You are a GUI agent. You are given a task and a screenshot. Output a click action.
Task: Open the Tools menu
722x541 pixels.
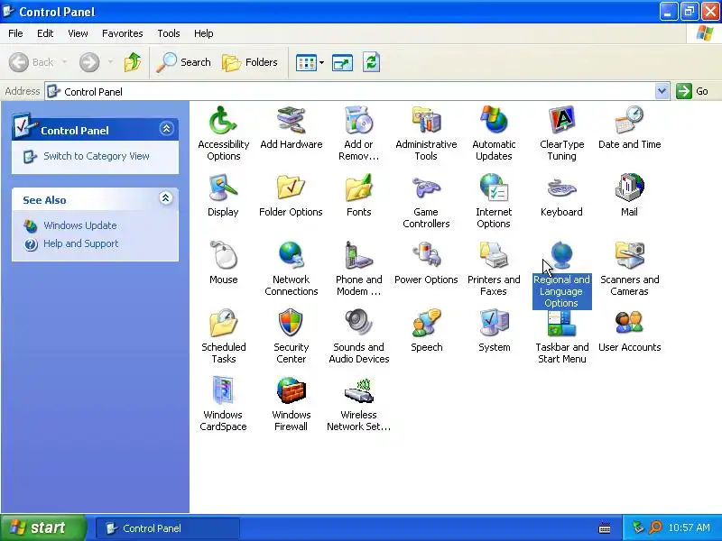pyautogui.click(x=169, y=33)
